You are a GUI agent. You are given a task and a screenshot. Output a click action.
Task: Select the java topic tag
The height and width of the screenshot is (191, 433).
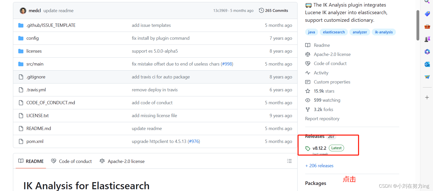311,32
